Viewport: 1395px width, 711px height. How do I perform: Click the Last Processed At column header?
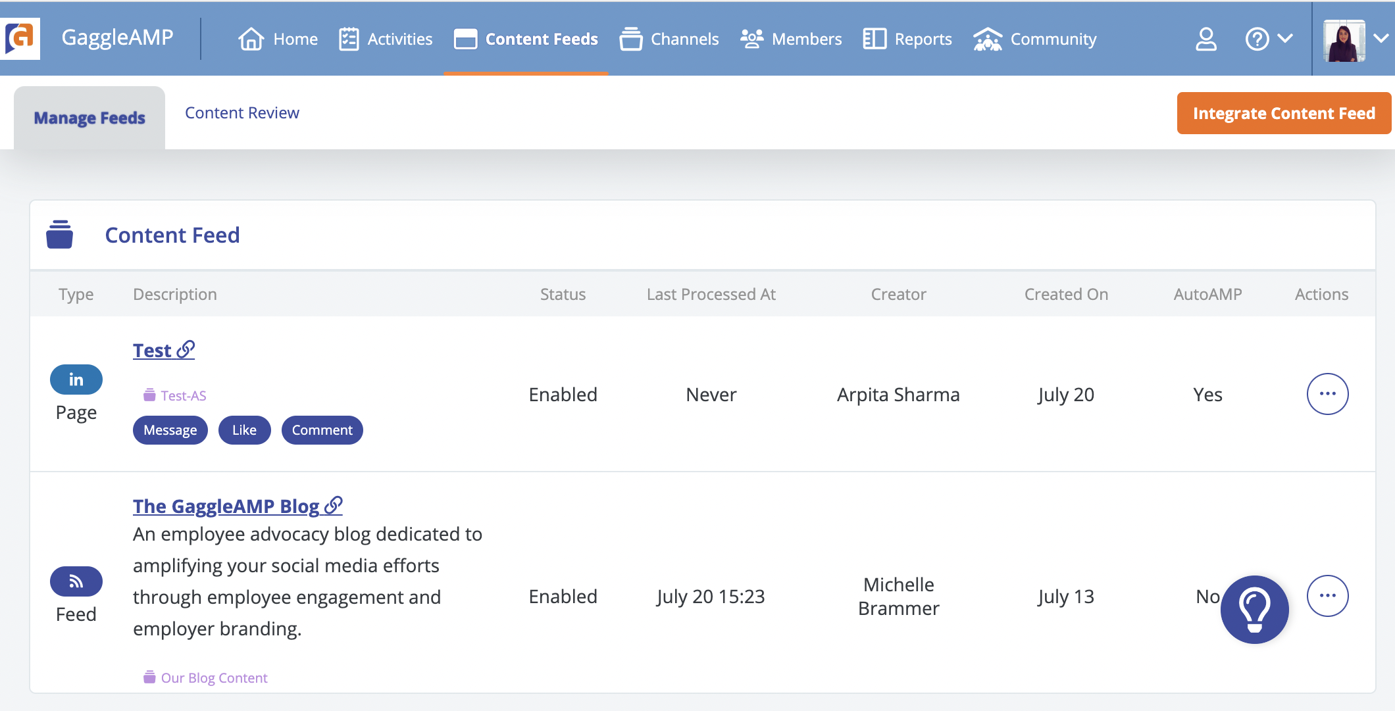pyautogui.click(x=711, y=294)
